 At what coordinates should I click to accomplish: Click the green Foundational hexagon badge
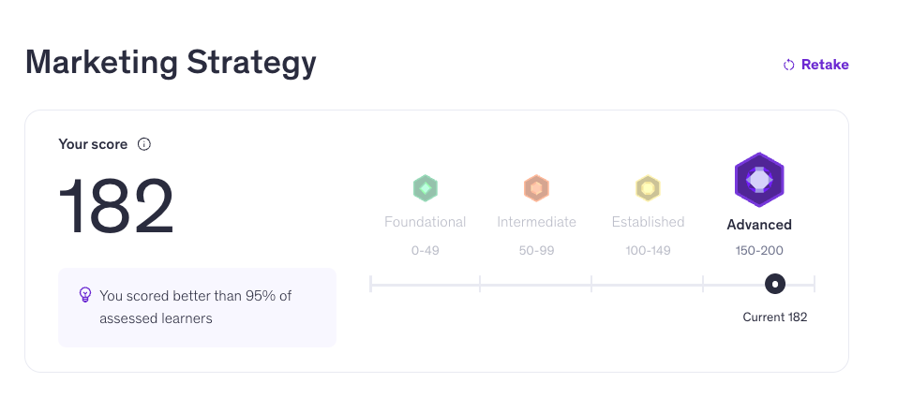point(425,188)
